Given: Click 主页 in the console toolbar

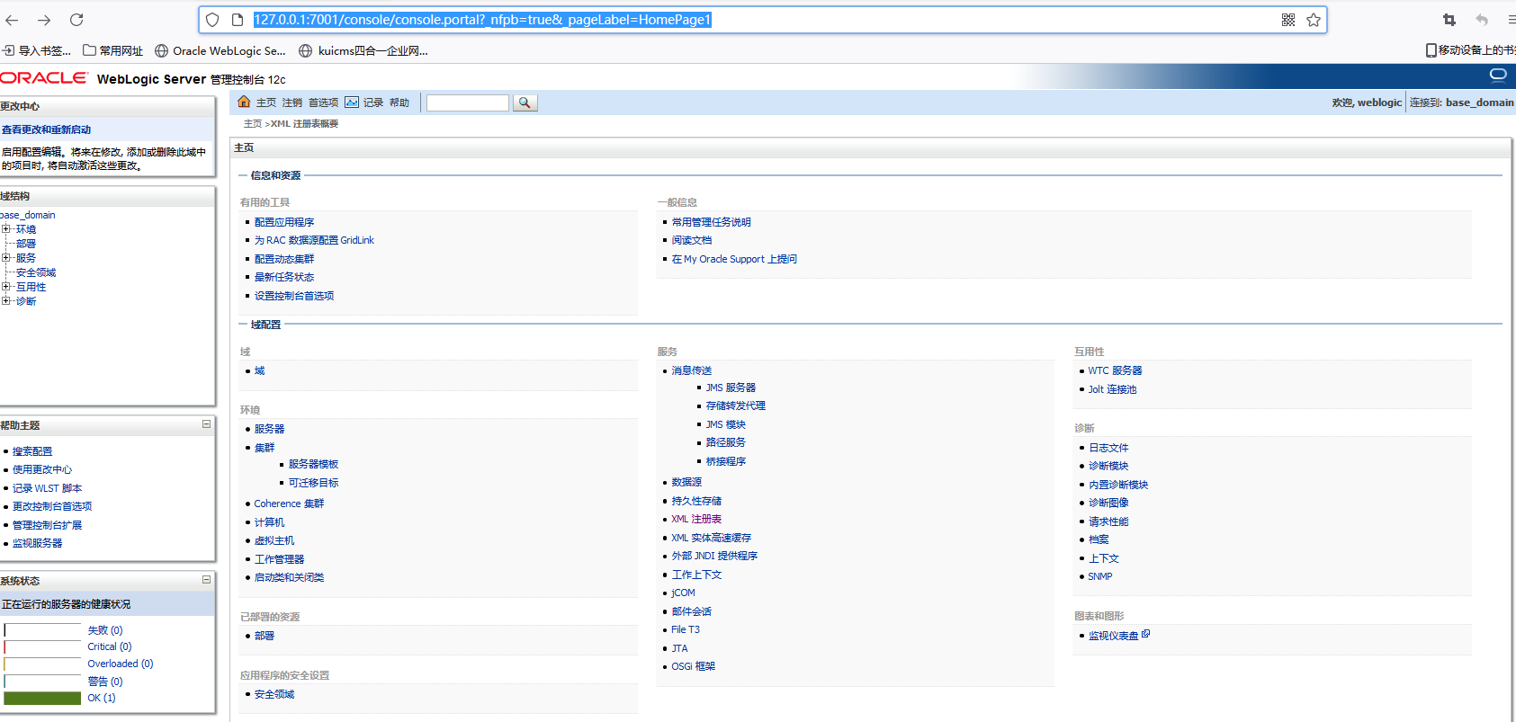Looking at the screenshot, I should pos(266,103).
